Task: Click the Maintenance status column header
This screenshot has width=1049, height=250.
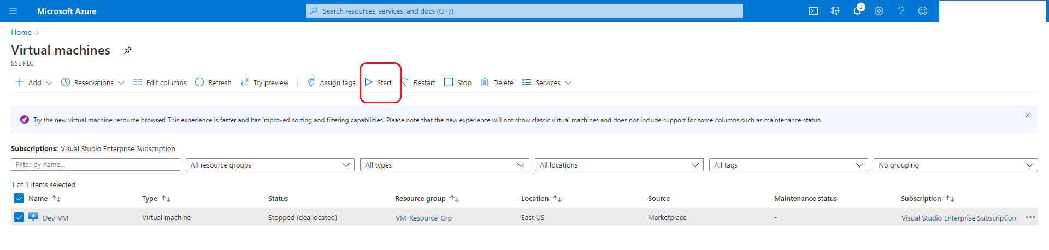Action: [805, 199]
